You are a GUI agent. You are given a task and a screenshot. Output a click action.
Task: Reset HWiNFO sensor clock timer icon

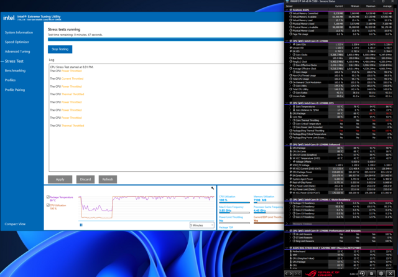pyautogui.click(x=362, y=273)
